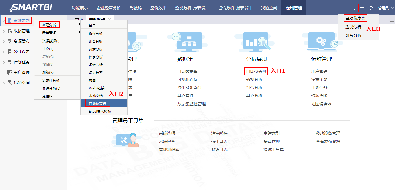Click the 资源定制 sidebar icon
This screenshot has width=395, height=190.
(x=10, y=20)
